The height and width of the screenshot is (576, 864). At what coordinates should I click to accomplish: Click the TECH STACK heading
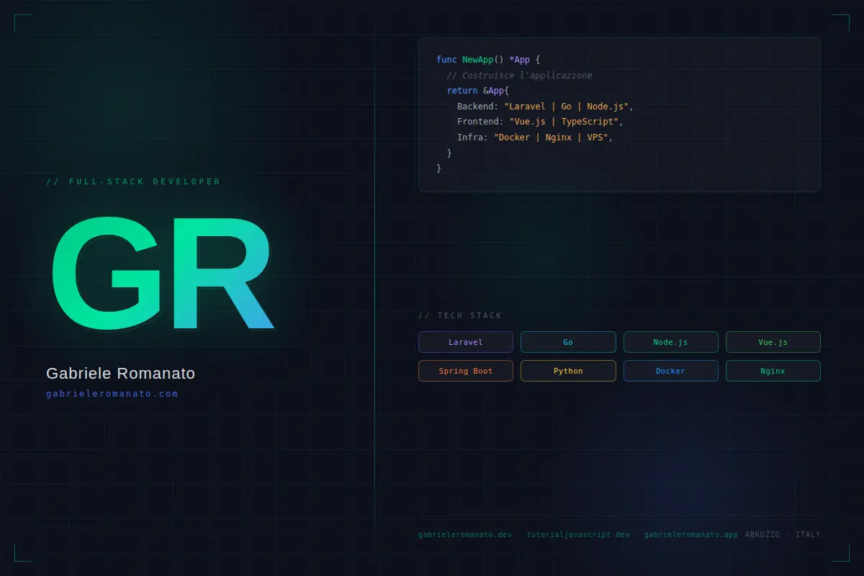click(460, 315)
